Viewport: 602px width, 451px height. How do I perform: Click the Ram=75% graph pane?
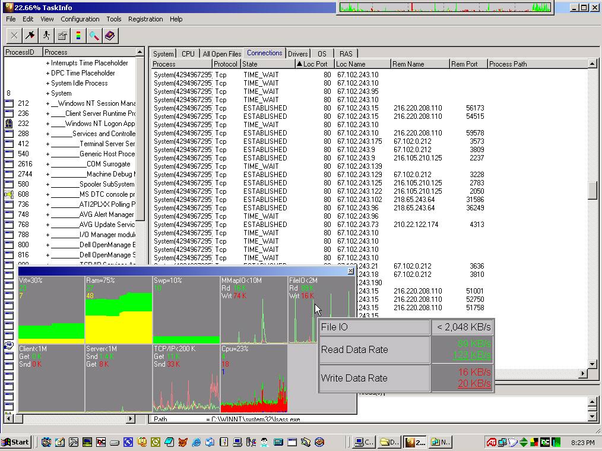(118, 310)
